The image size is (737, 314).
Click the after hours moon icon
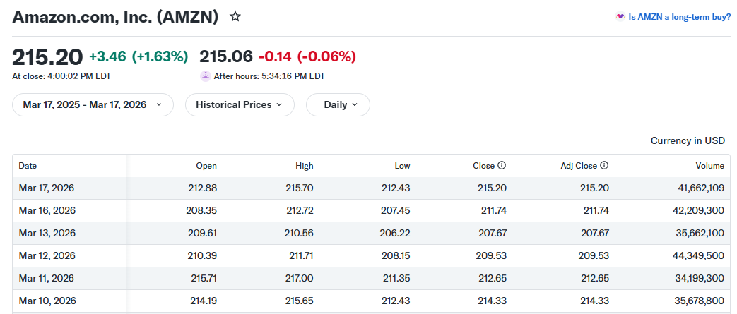click(205, 76)
